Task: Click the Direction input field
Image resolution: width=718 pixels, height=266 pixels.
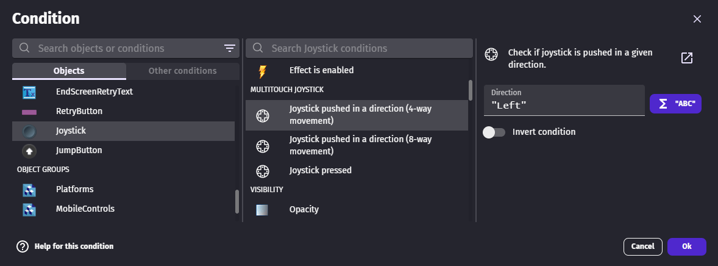Action: click(x=564, y=105)
